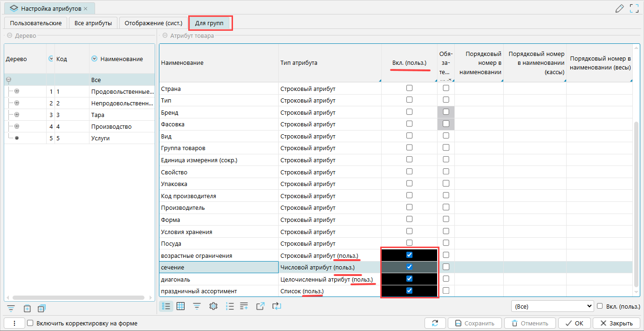Click the pencil edit icon at top right

point(619,8)
